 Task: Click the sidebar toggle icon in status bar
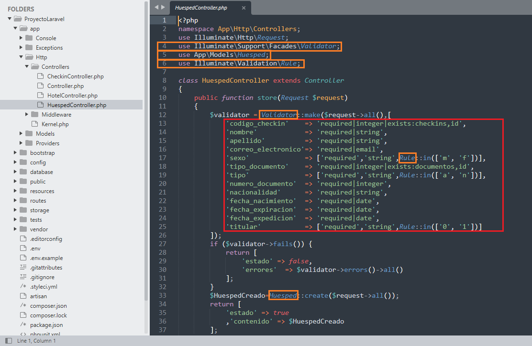[9, 341]
